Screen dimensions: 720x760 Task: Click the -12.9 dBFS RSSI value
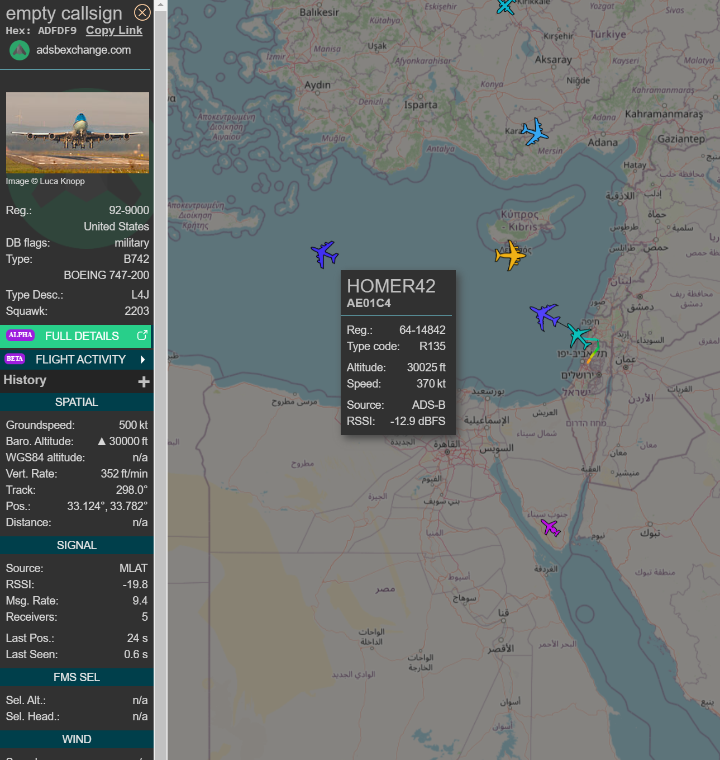418,421
